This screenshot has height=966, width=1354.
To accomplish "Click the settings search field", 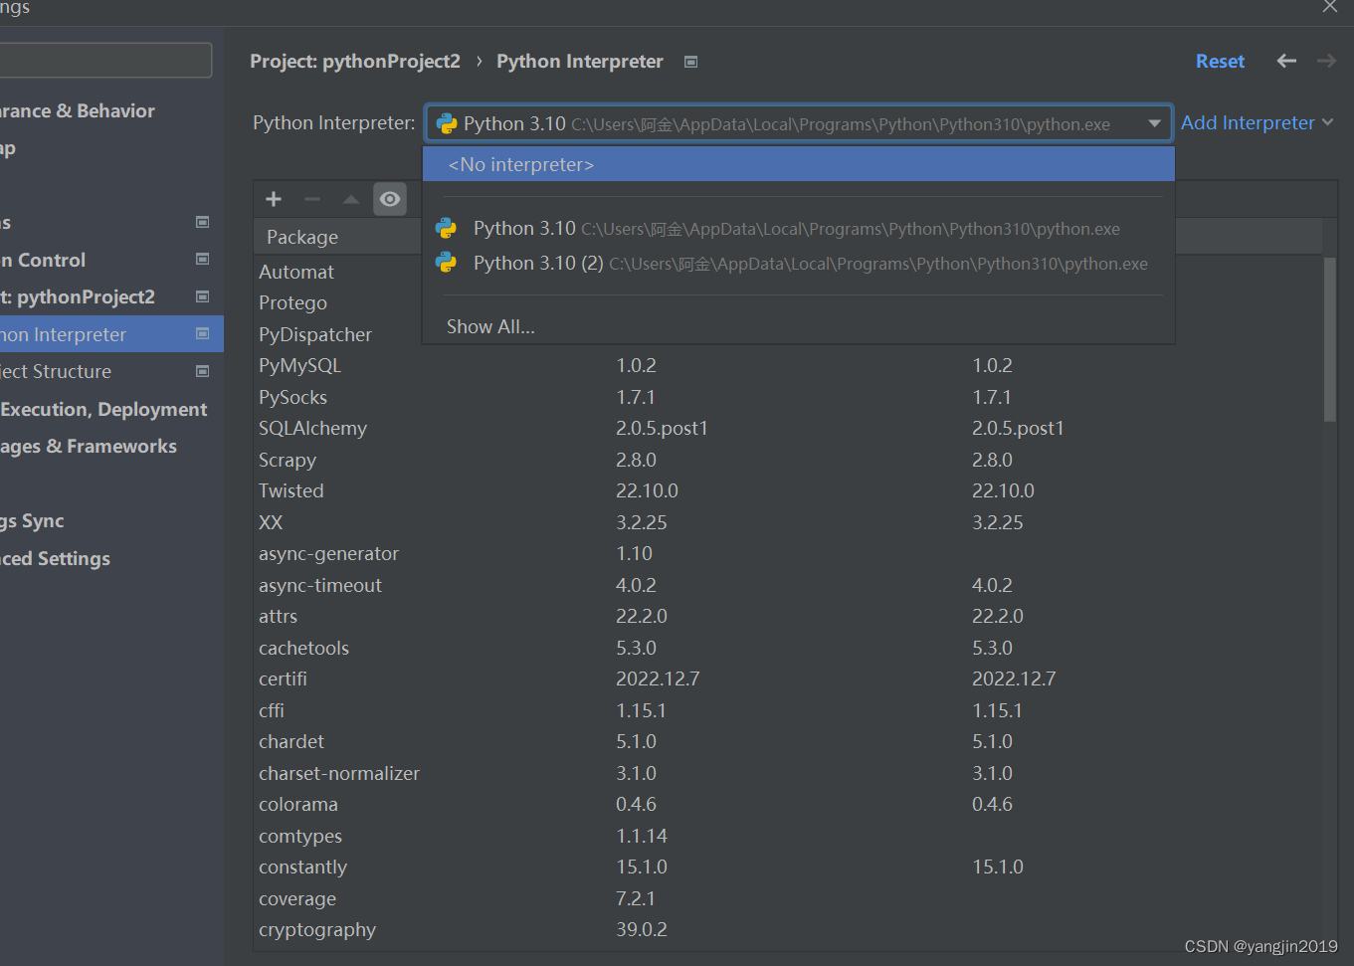I will pyautogui.click(x=105, y=60).
